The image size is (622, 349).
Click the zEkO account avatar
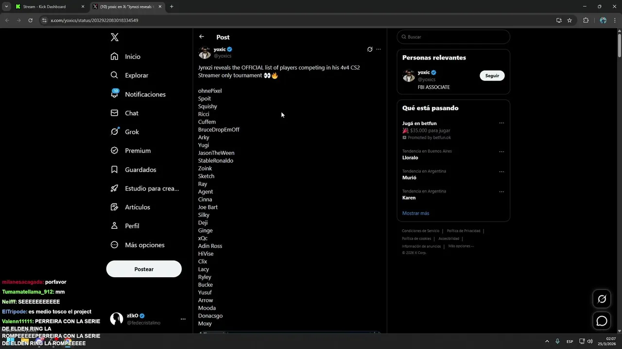(116, 318)
